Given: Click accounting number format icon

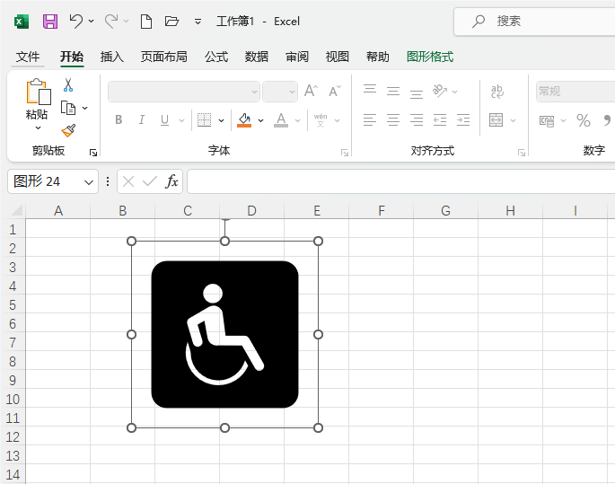Looking at the screenshot, I should pos(547,121).
